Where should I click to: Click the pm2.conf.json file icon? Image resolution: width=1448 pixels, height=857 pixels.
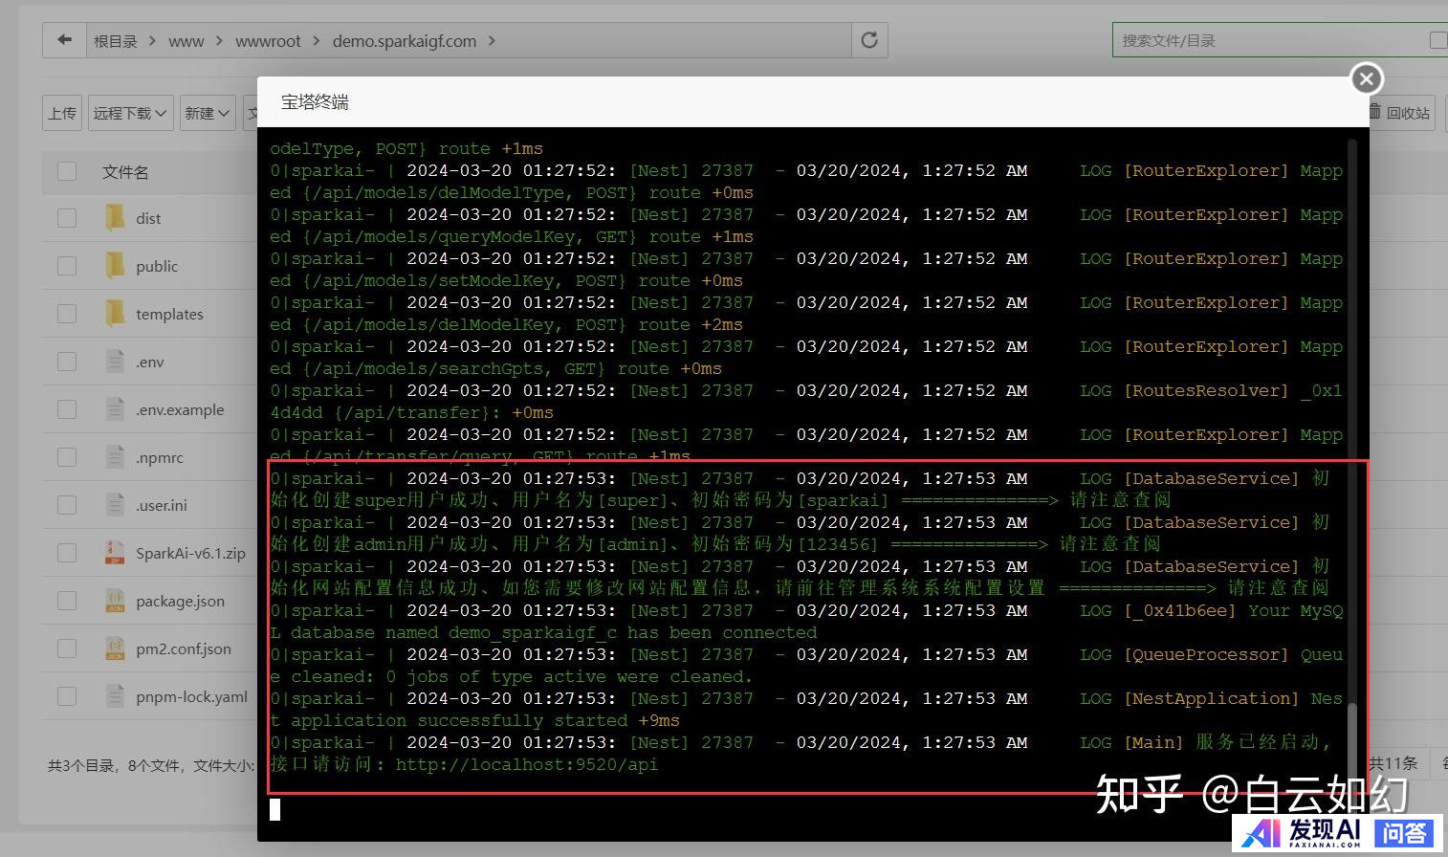(x=115, y=648)
